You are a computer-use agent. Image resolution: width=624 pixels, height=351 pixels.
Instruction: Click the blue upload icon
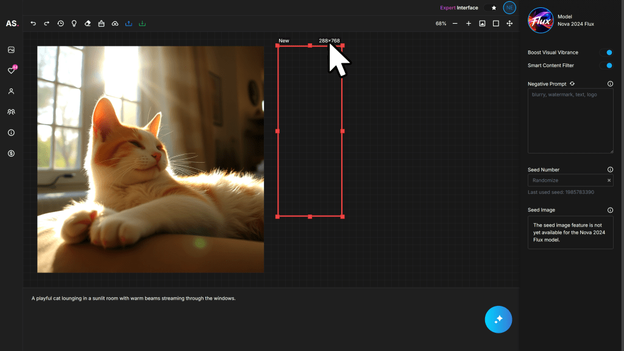coord(129,24)
